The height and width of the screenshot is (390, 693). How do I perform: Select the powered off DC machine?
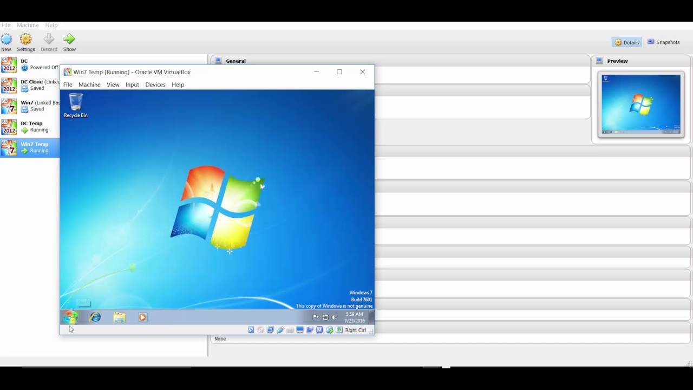coord(30,64)
